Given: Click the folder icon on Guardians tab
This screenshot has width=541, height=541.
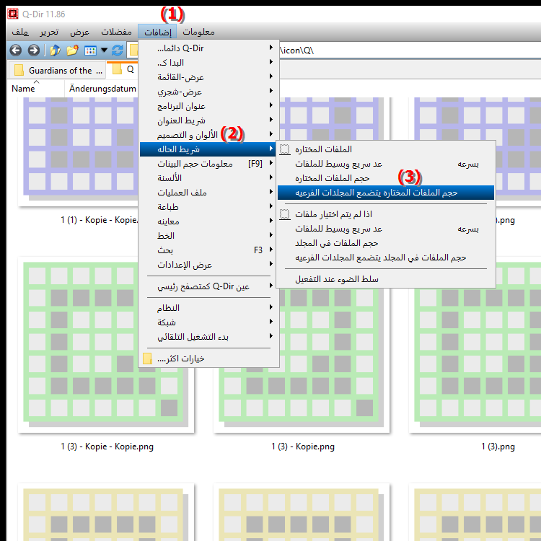Looking at the screenshot, I should click(19, 70).
